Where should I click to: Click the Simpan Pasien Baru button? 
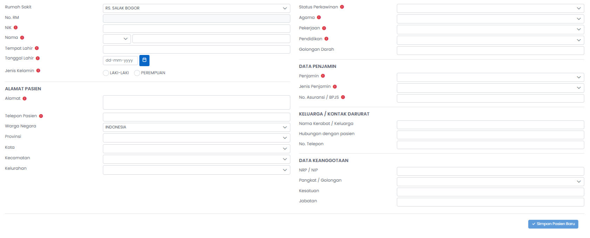coord(553,224)
